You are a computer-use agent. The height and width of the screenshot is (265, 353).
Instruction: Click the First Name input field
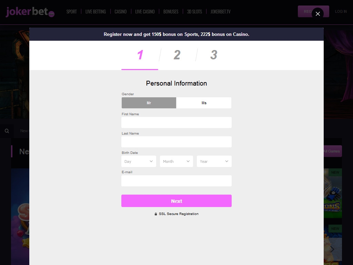[x=176, y=122]
